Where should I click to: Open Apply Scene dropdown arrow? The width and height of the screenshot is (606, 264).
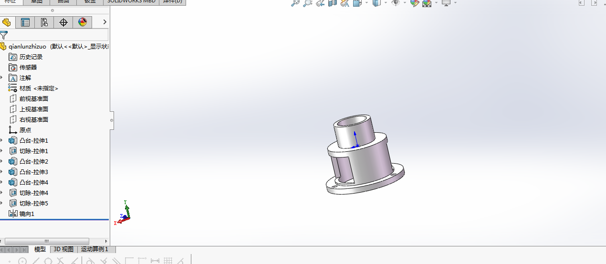(x=436, y=3)
